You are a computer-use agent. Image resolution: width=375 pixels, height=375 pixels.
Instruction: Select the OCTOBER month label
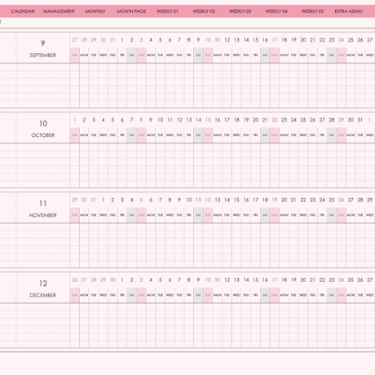43,135
